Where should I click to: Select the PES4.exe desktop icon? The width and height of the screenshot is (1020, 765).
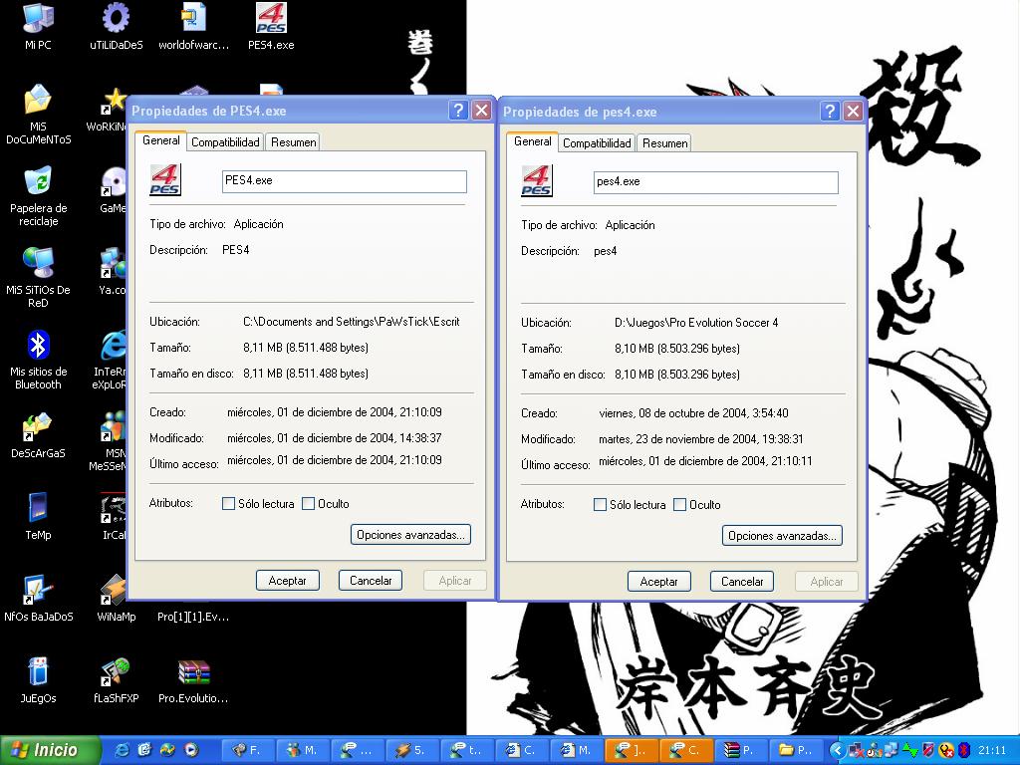tap(271, 26)
